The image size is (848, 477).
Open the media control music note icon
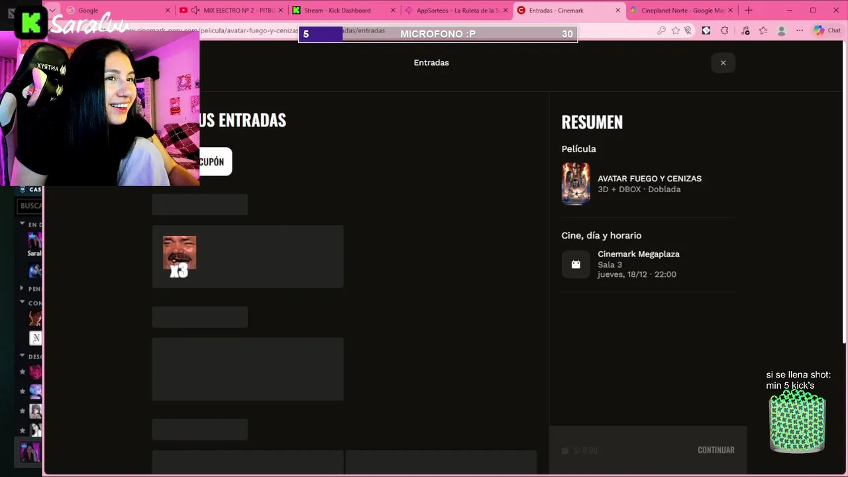[745, 30]
